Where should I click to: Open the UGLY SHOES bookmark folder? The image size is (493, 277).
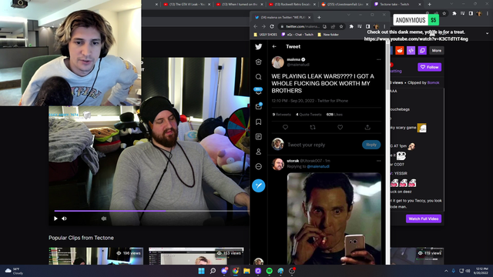(265, 35)
